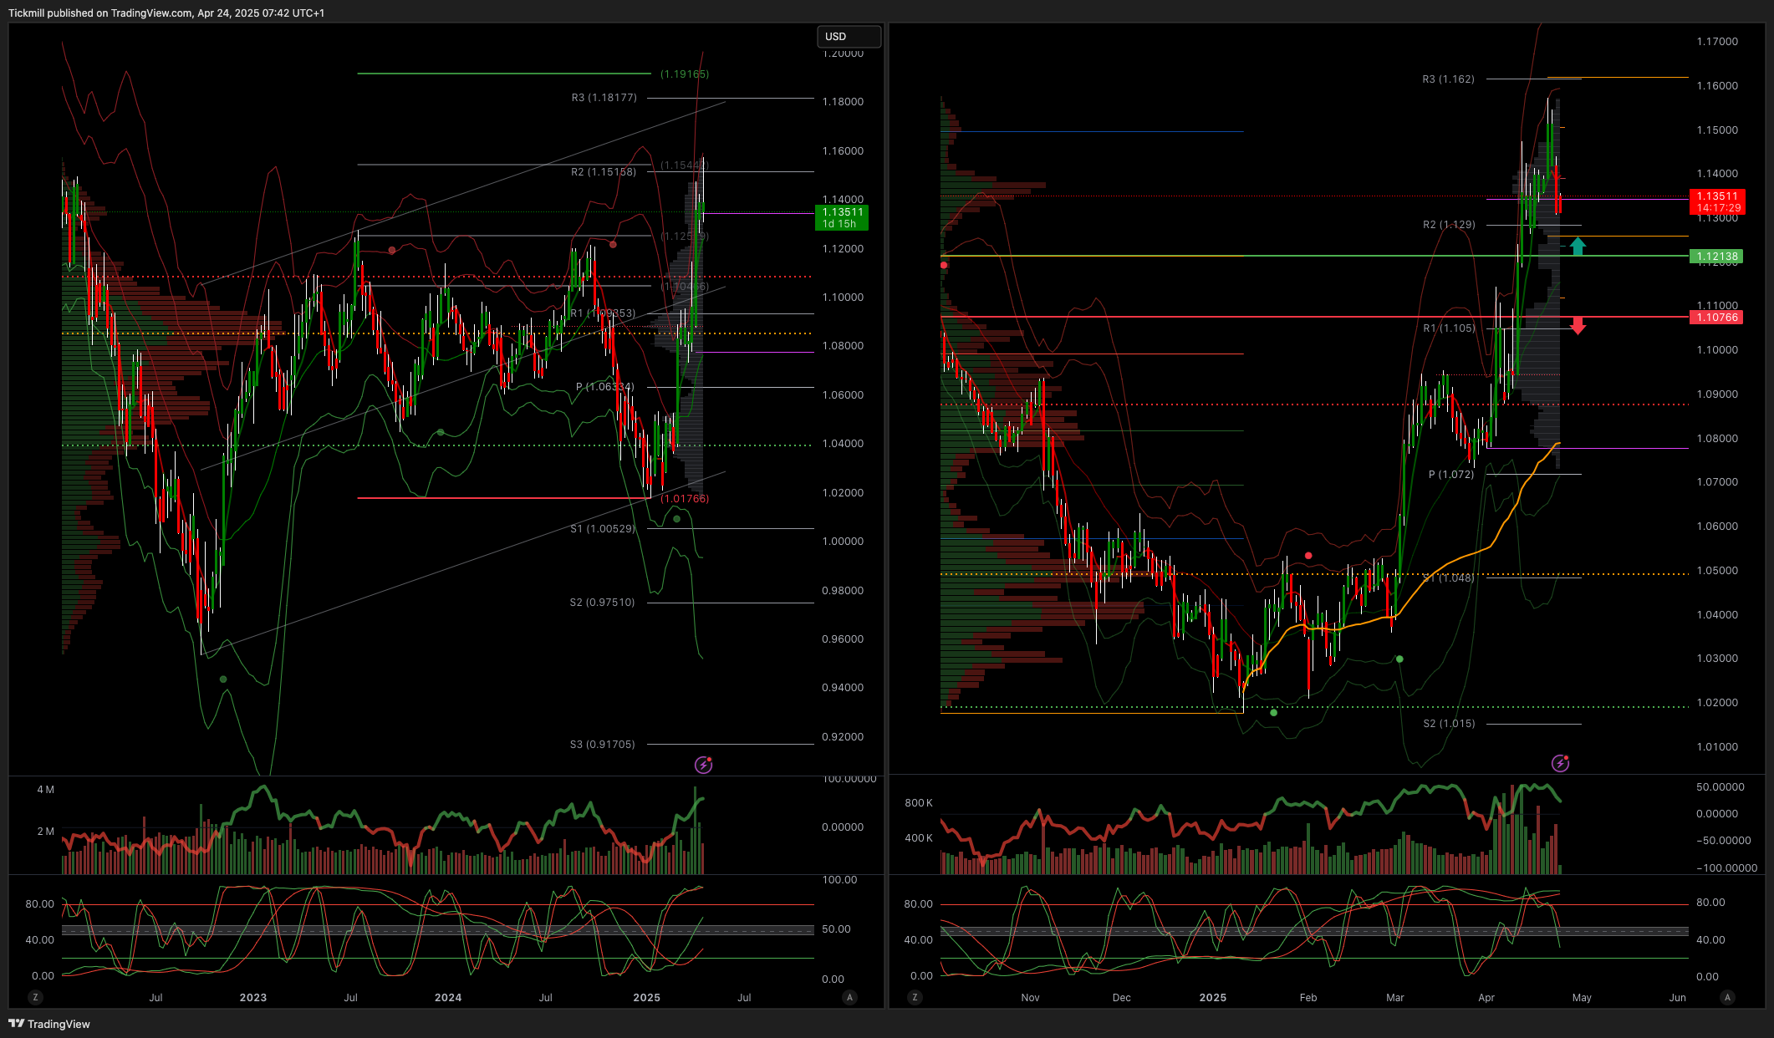Click the Tickmill published on TradingView.com header
This screenshot has height=1038, width=1774.
[x=166, y=13]
